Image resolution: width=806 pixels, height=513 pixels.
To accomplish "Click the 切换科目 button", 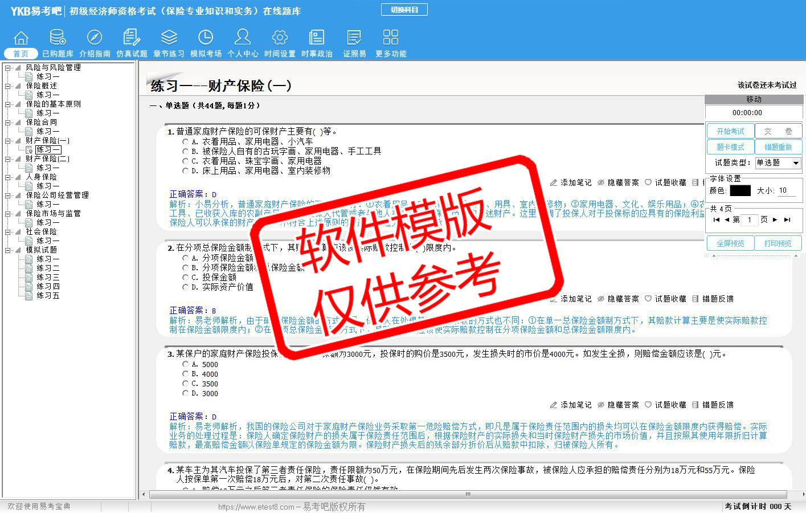I will point(404,10).
